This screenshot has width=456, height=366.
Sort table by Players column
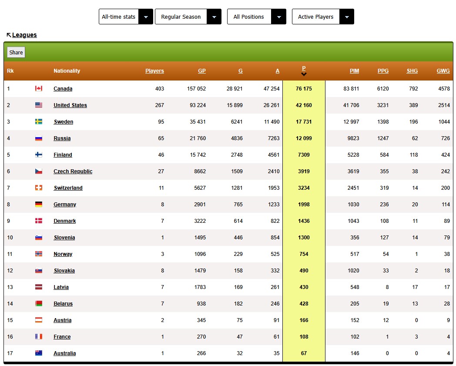(x=154, y=71)
